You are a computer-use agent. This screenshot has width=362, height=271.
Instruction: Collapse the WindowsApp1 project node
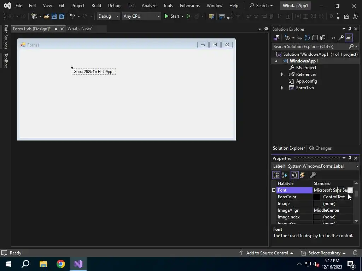coord(276,61)
